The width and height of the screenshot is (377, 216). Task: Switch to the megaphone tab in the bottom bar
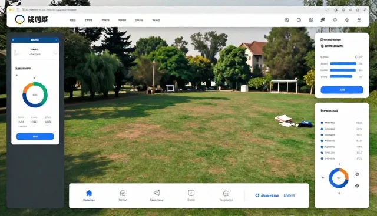157,195
